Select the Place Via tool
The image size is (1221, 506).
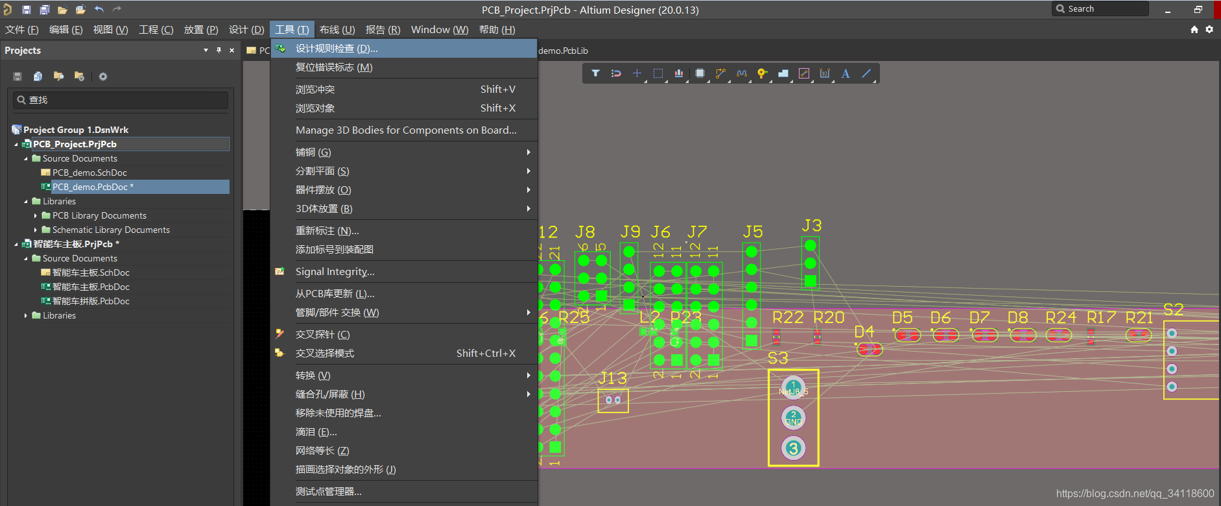click(763, 73)
